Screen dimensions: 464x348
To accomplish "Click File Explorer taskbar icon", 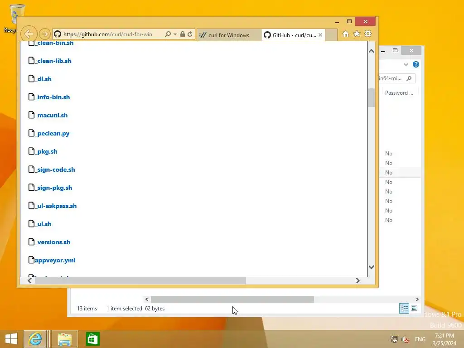I will [x=64, y=339].
